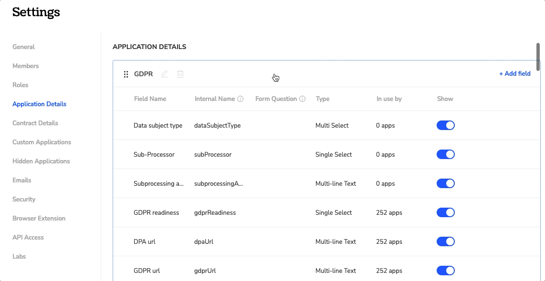Image resolution: width=545 pixels, height=281 pixels.
Task: Click the gdprReadiness internal name
Action: (215, 213)
